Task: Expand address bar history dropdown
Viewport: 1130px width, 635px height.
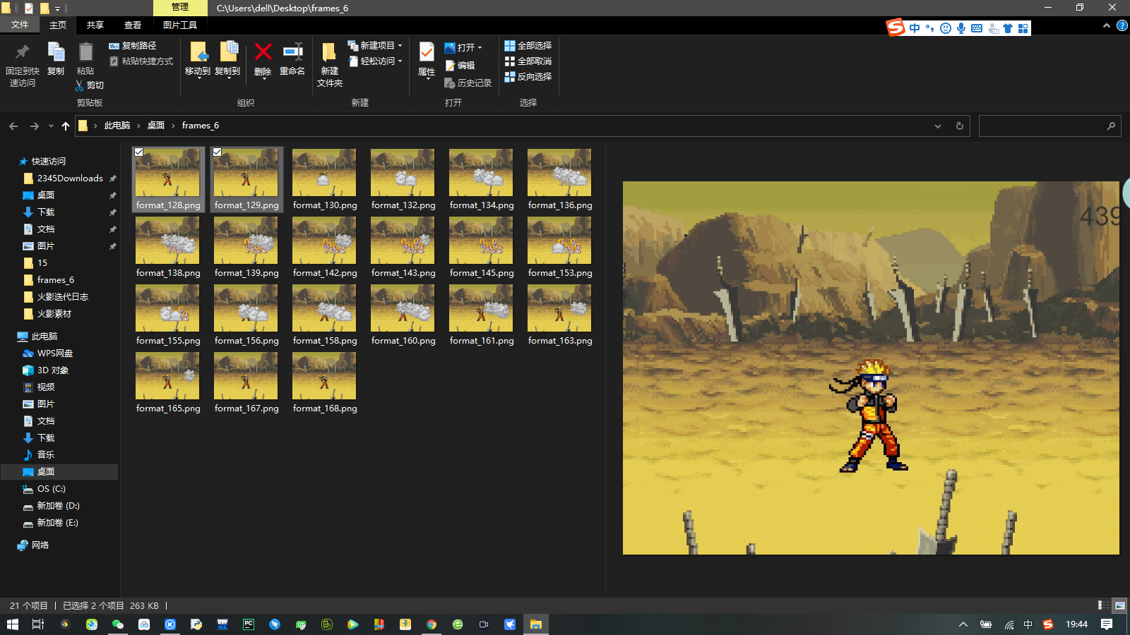Action: pos(938,126)
